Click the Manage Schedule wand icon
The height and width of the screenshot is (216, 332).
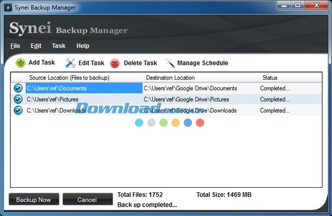[x=170, y=63]
